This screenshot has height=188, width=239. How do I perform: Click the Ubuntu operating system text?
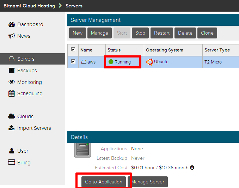tap(161, 62)
